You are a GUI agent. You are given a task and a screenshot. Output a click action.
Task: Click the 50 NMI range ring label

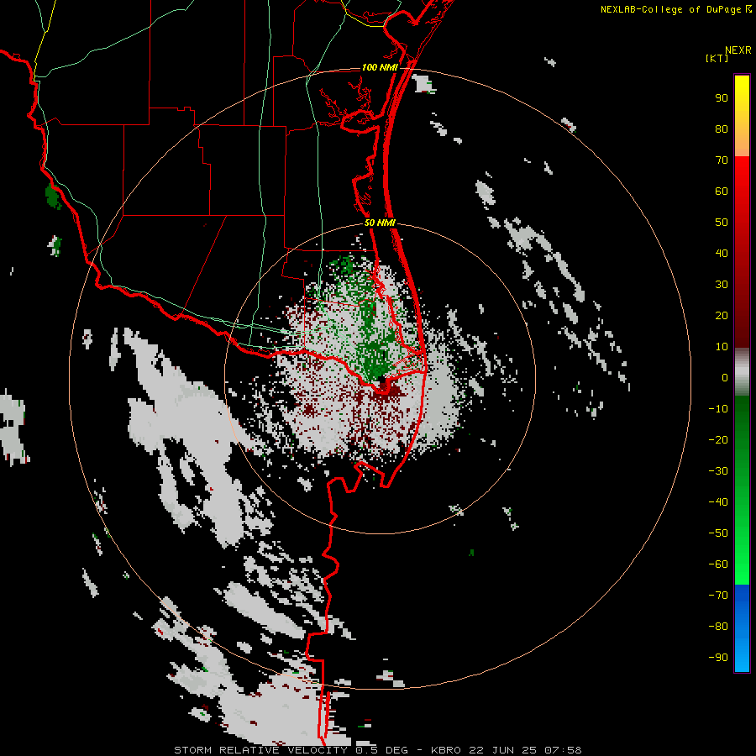[380, 223]
